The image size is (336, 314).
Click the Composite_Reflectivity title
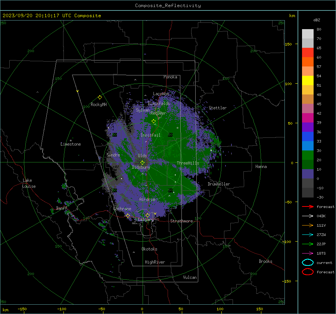[168, 6]
